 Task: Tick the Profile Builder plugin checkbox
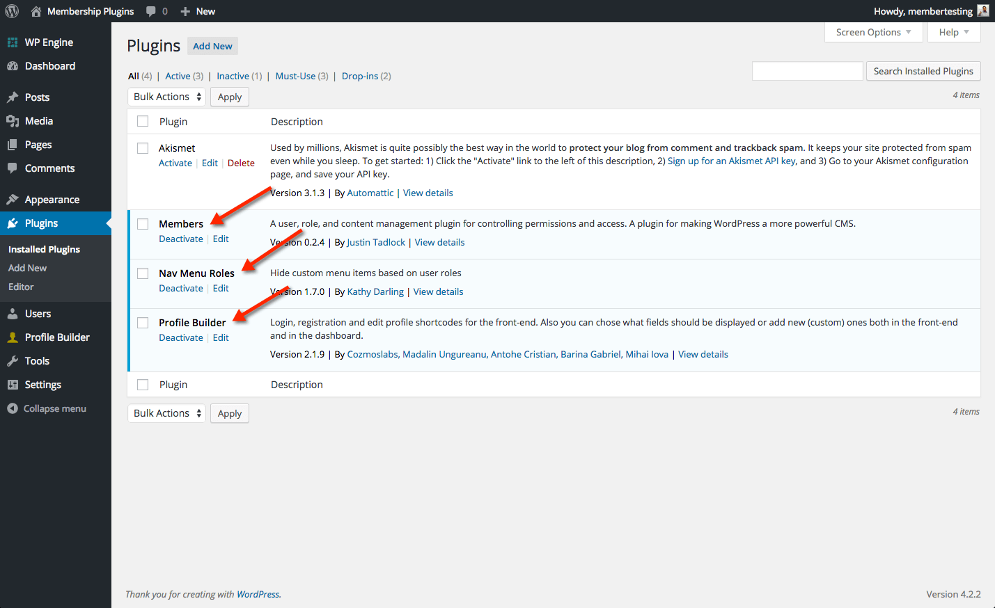coord(143,323)
